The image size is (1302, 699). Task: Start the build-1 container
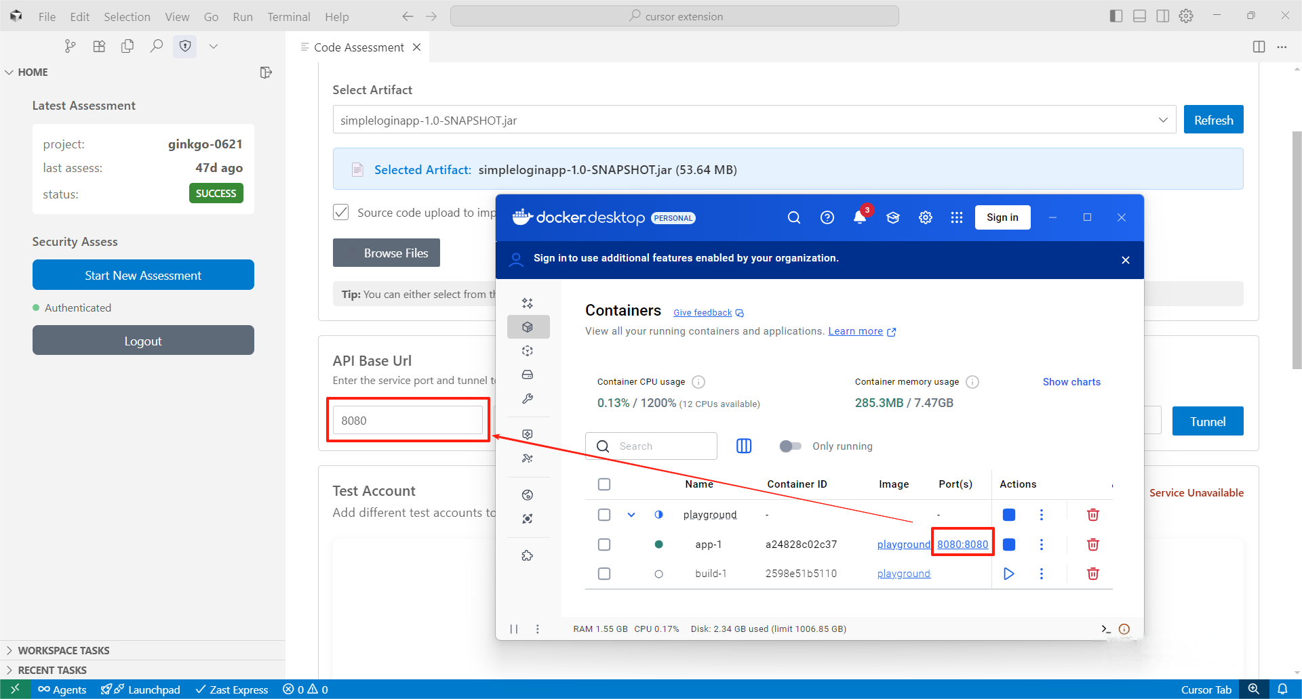coord(1009,574)
